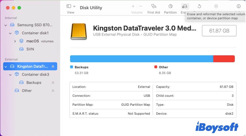
Task: Click the Container disk3 cube icon
Action: [x=17, y=74]
